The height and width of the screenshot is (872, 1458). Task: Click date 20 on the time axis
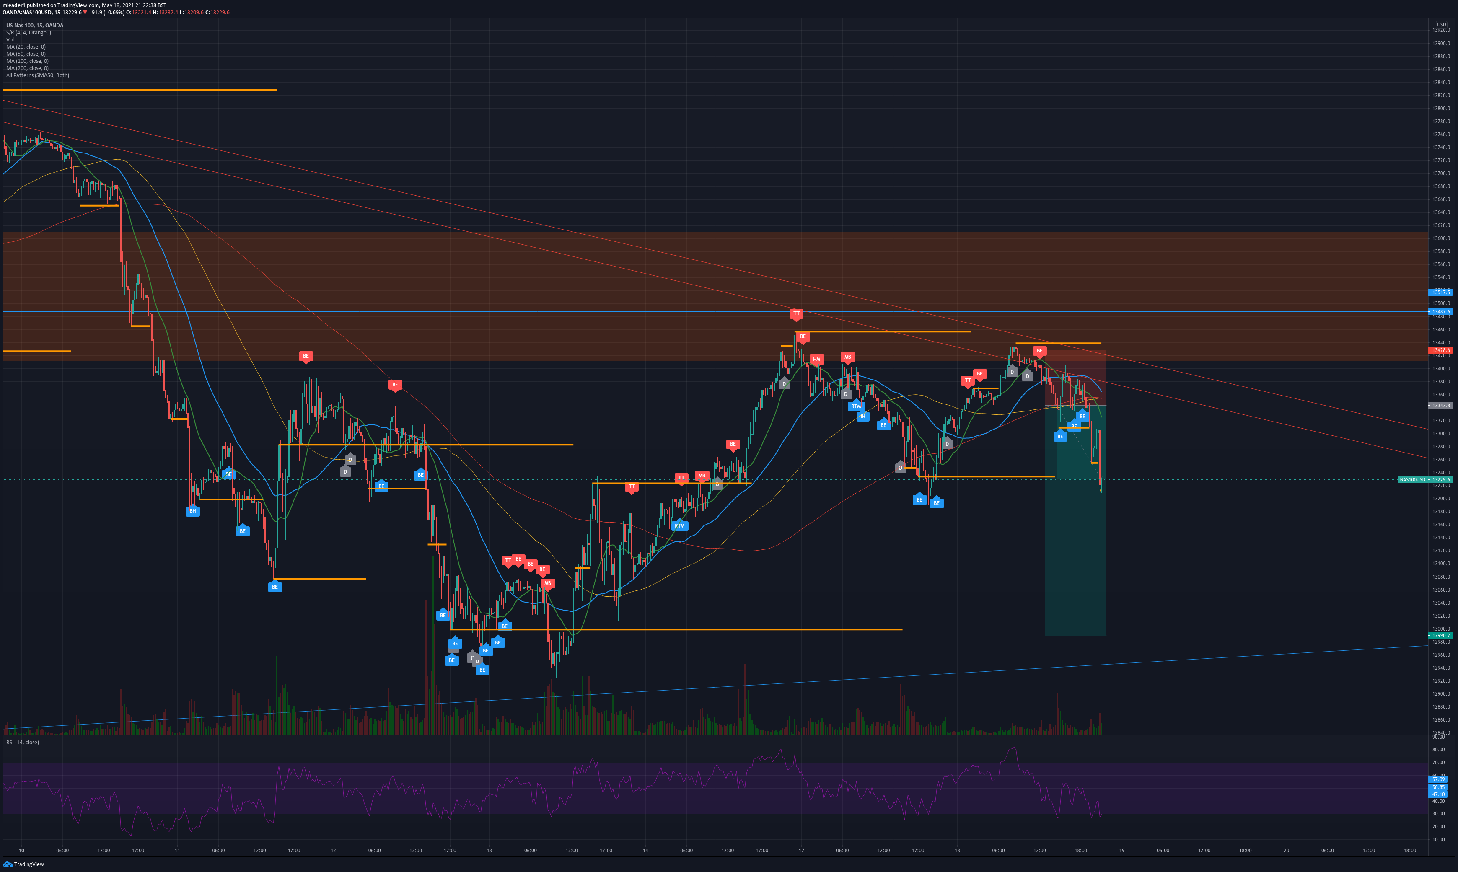click(x=1286, y=850)
